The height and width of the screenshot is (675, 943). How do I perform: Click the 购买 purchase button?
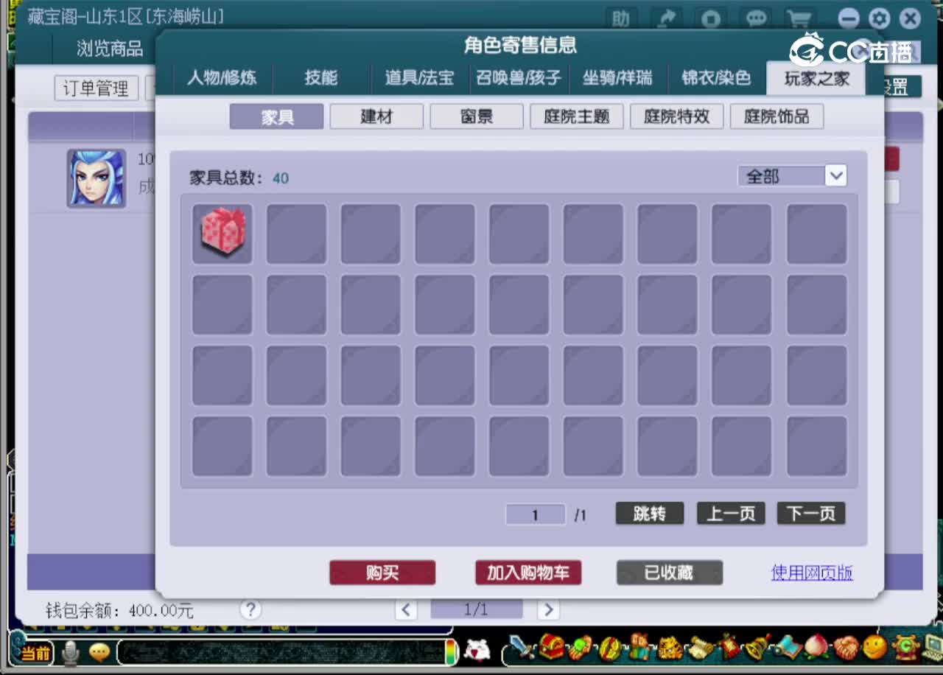382,573
